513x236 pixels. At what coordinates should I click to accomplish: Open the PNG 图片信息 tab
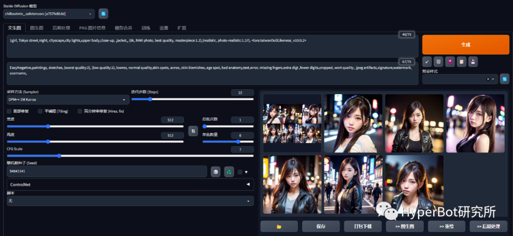92,28
